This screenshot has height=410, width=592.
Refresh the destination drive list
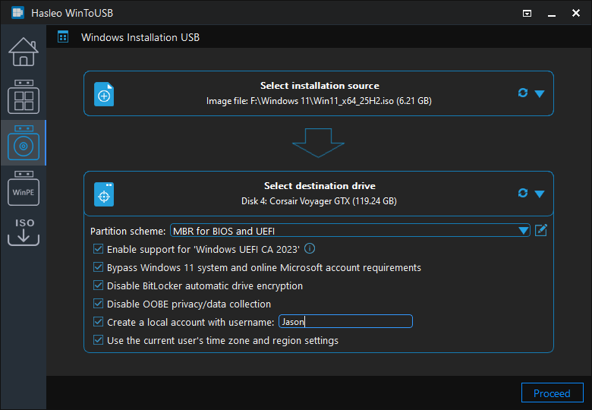(522, 193)
